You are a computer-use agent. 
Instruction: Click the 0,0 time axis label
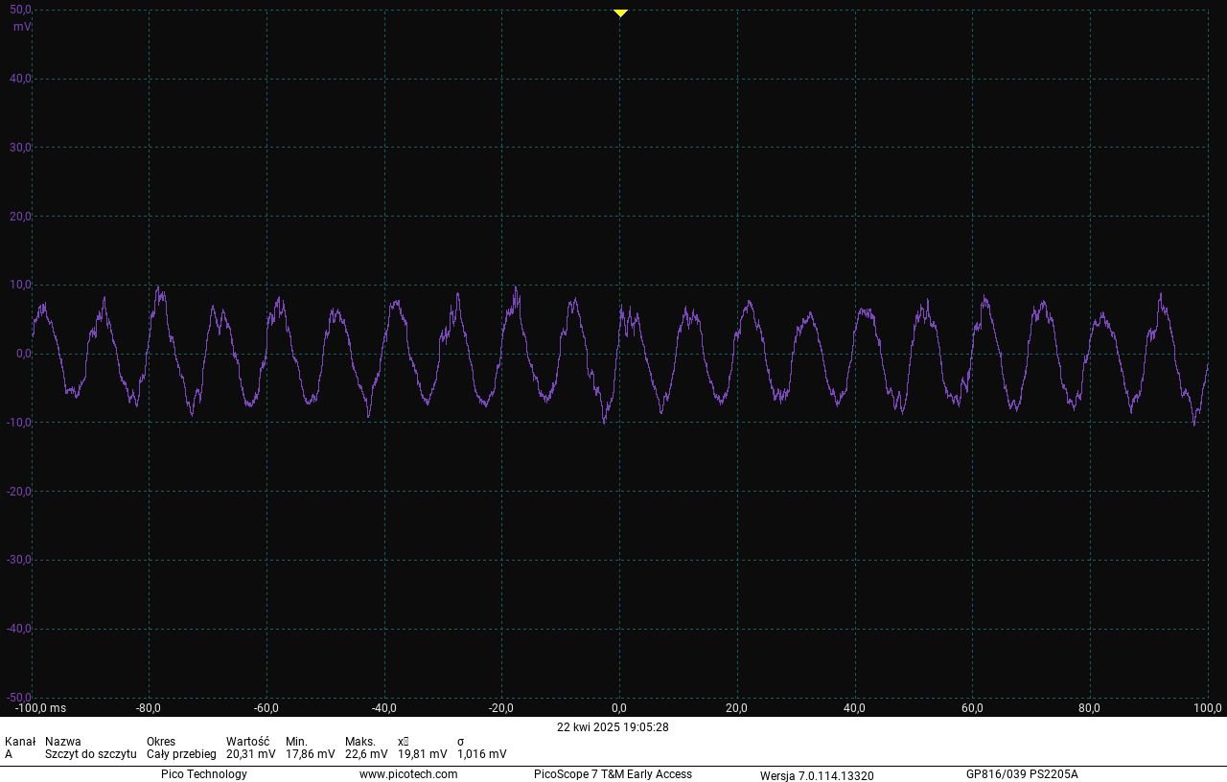tap(620, 708)
